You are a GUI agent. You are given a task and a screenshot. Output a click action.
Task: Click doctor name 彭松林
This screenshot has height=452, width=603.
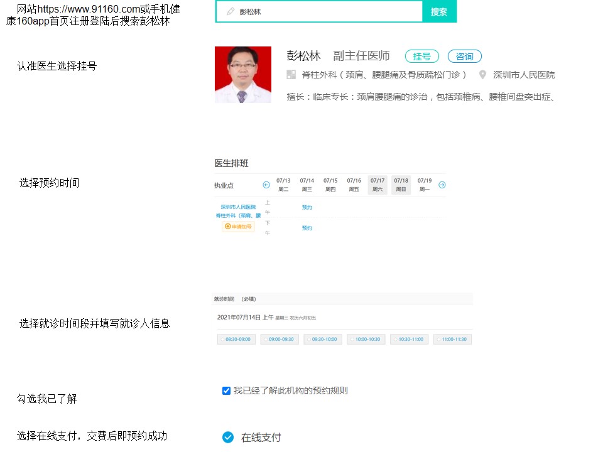pos(303,56)
